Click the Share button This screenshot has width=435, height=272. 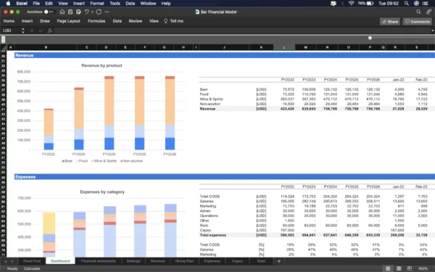(390, 22)
